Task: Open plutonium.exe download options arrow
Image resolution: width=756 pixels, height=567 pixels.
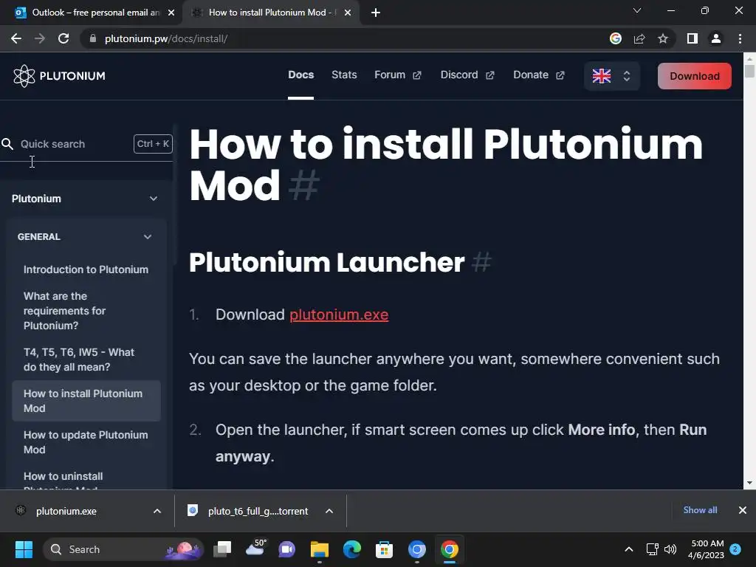Action: [157, 511]
